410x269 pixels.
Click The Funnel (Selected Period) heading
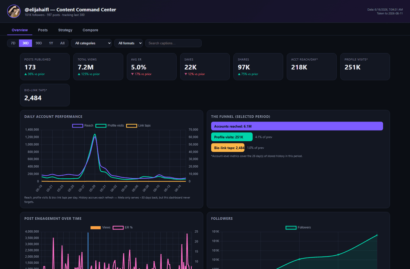(241, 116)
